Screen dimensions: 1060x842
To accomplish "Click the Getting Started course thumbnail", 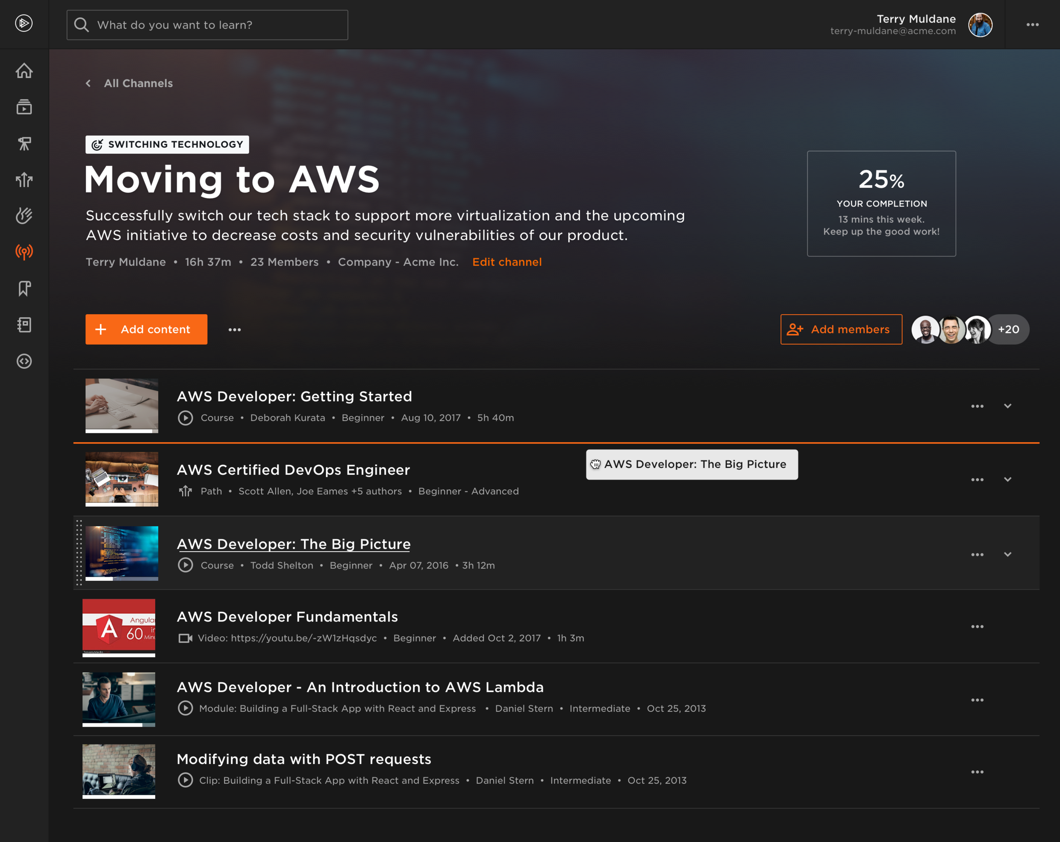I will 122,406.
